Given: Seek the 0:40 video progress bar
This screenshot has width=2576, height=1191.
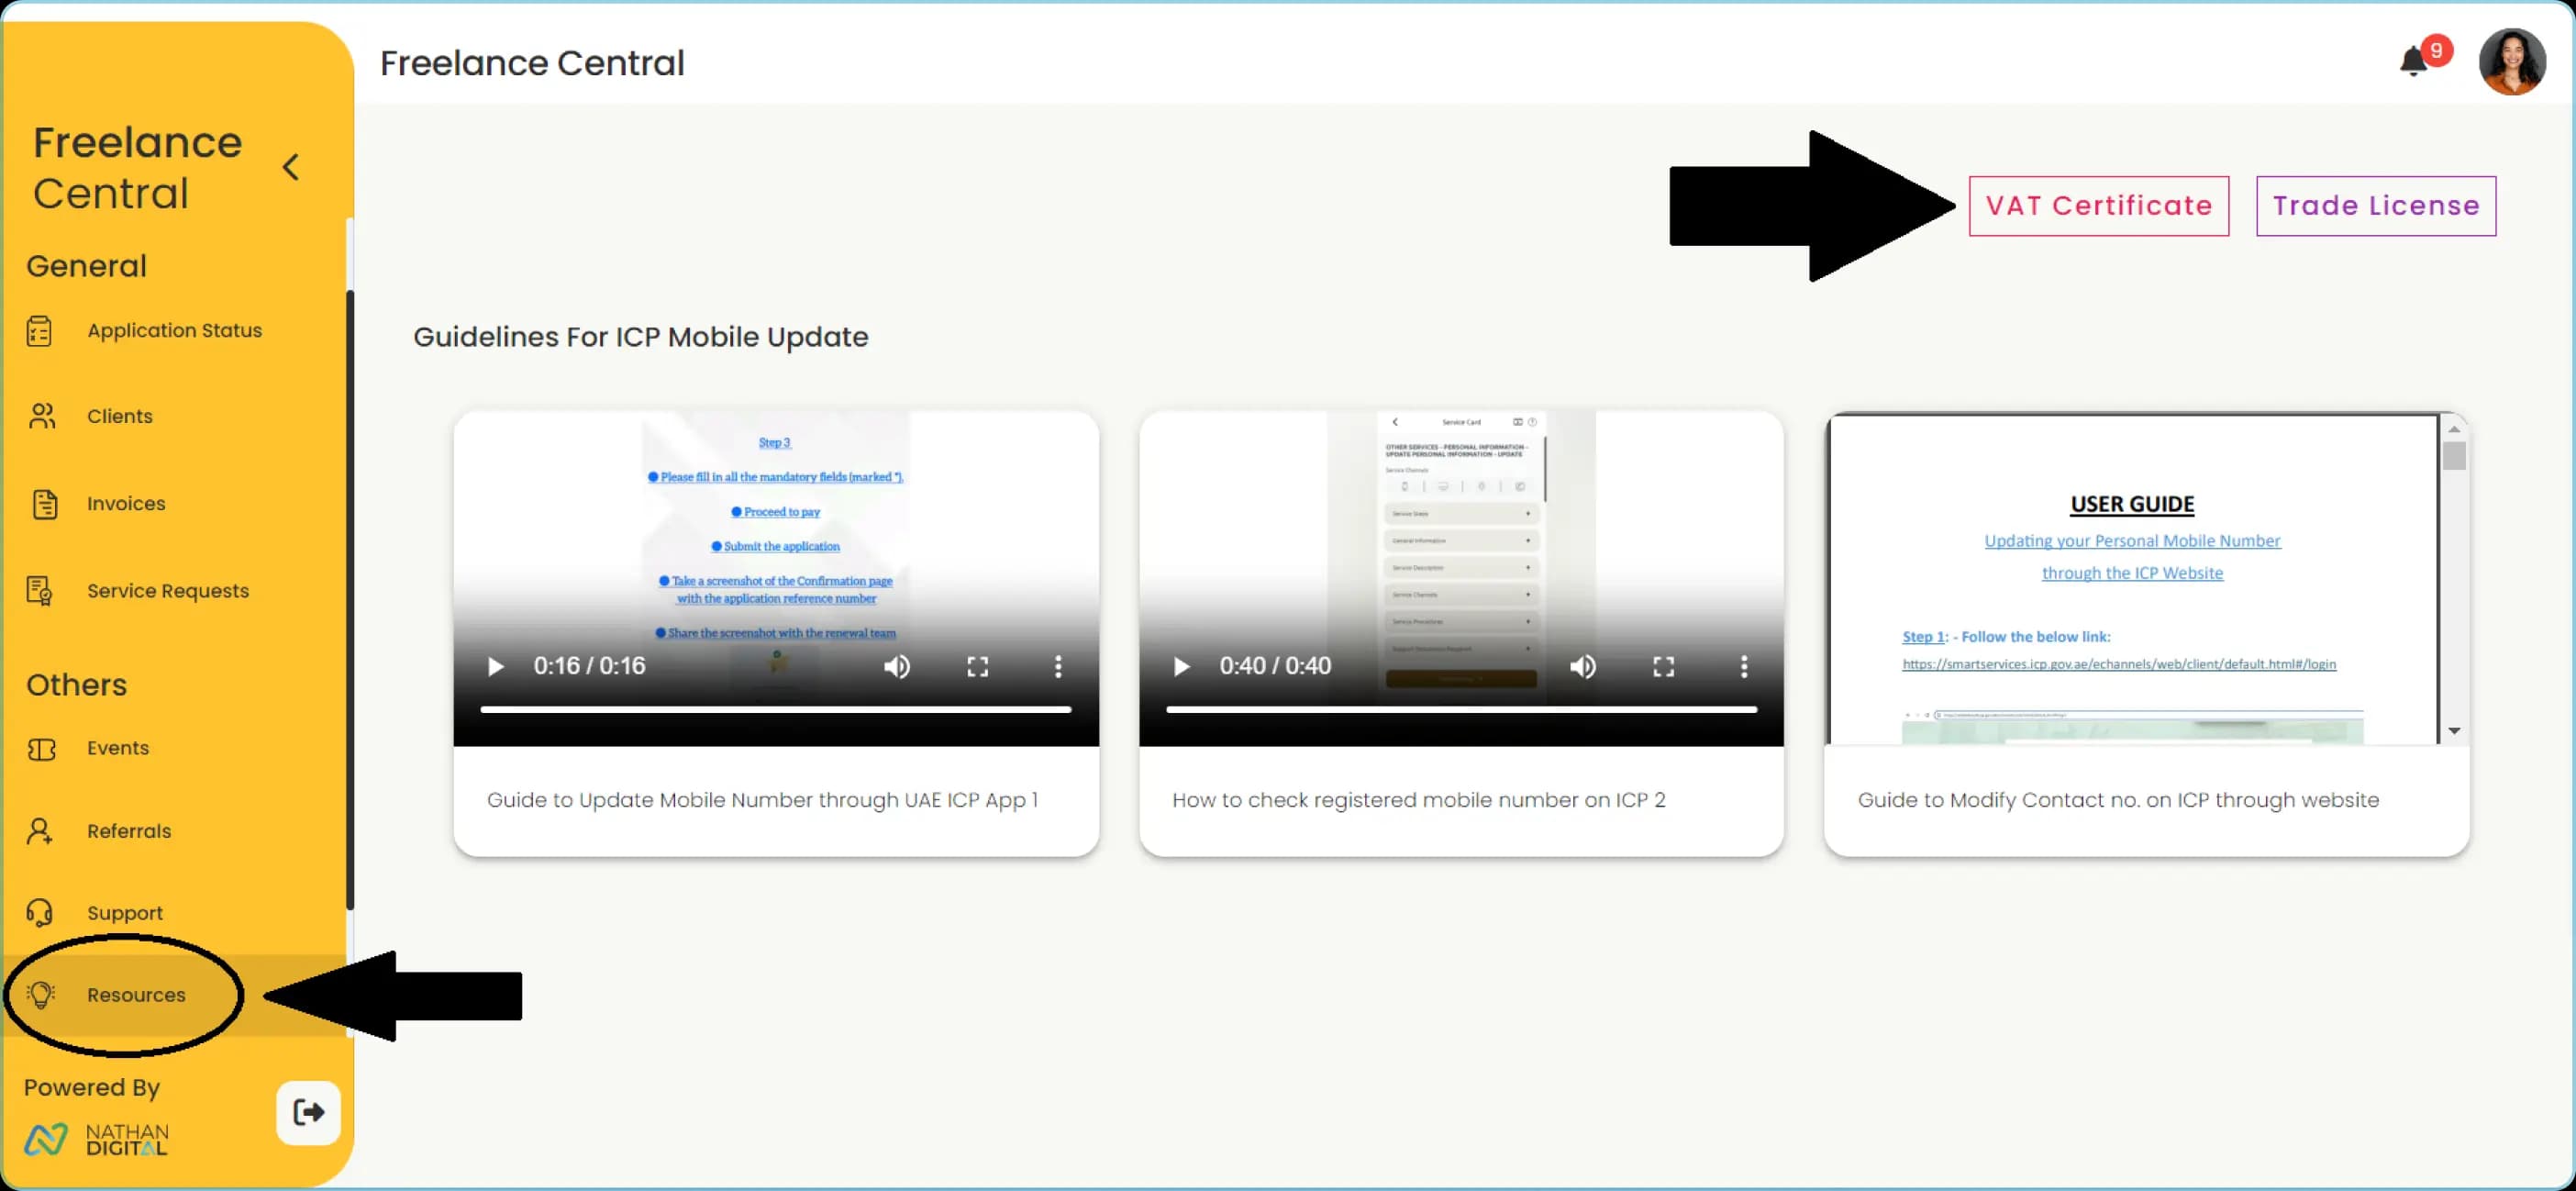Looking at the screenshot, I should pos(1461,709).
